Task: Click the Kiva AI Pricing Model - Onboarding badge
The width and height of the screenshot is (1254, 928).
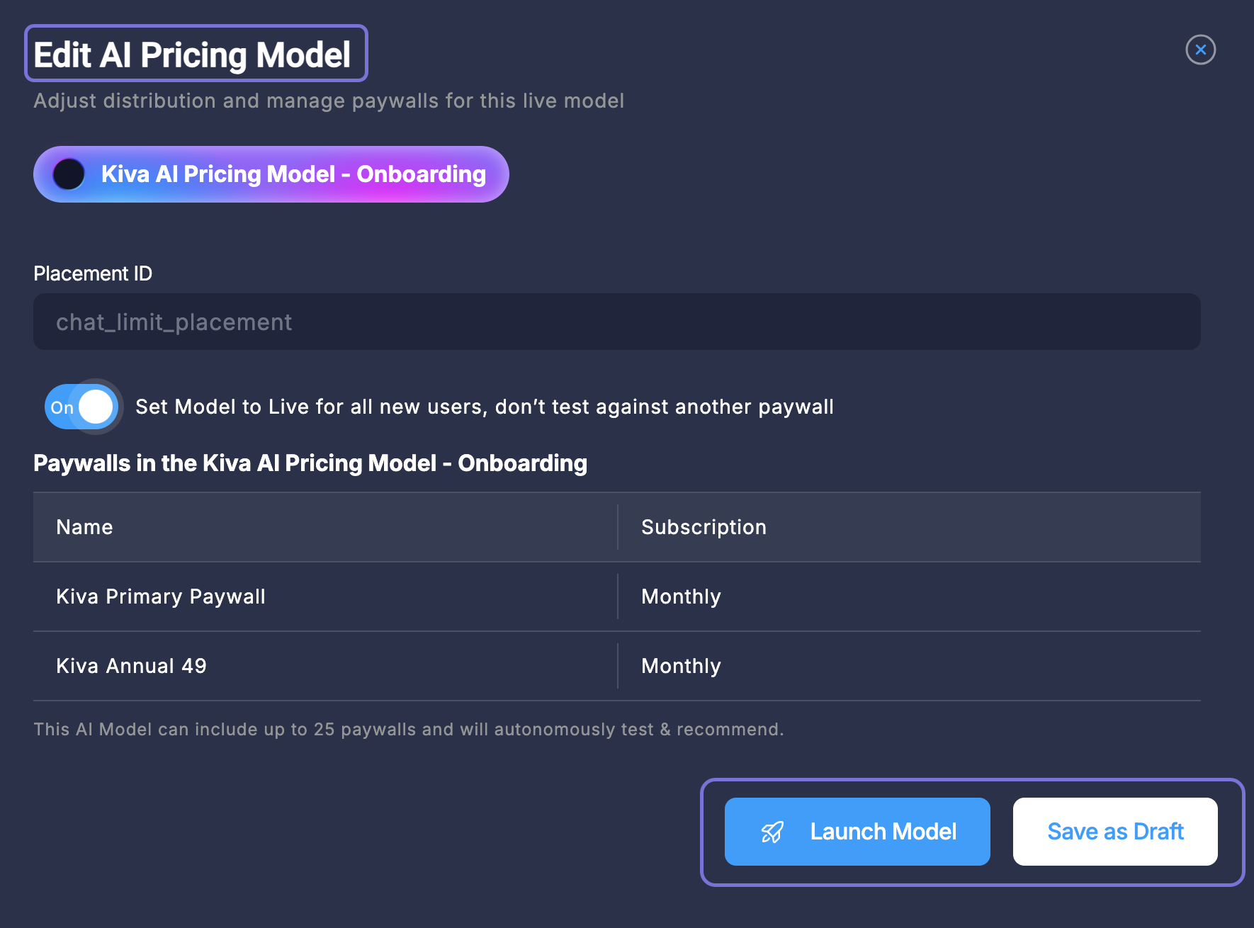Action: (293, 174)
